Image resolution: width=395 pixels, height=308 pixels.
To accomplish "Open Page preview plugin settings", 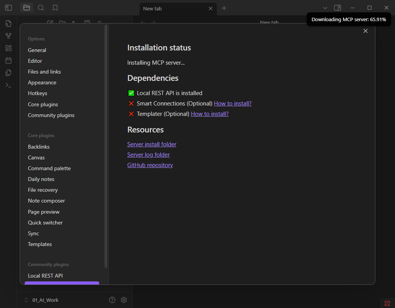I will click(x=44, y=212).
